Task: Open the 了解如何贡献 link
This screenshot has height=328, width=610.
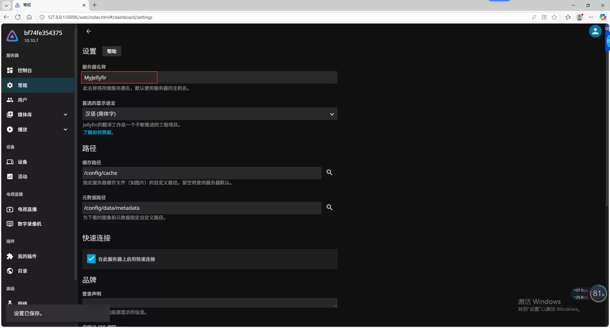Action: 98,133
